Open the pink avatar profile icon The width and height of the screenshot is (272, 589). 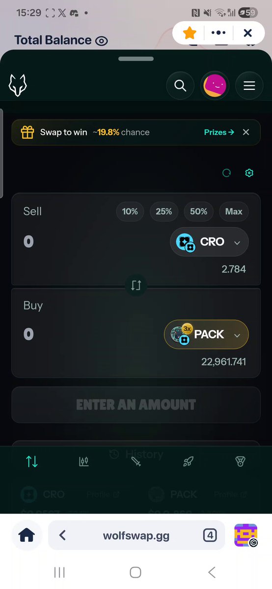click(215, 86)
